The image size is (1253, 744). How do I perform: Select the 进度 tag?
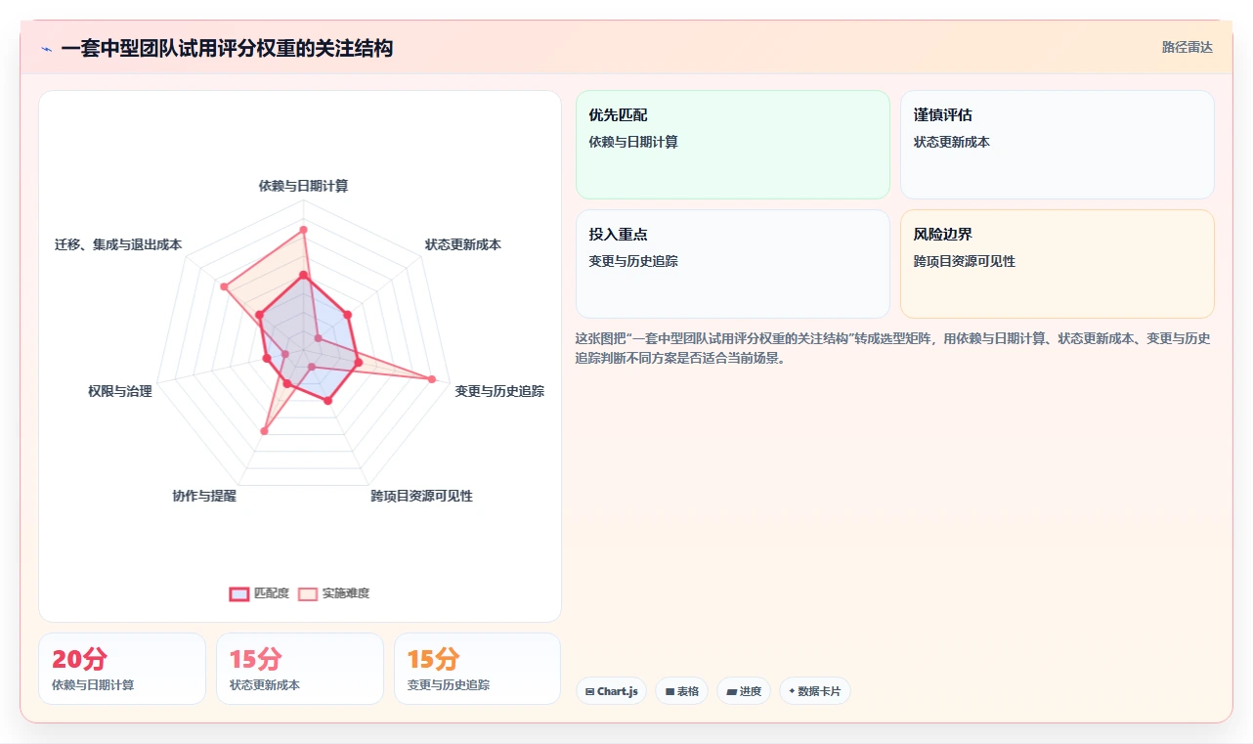(744, 691)
